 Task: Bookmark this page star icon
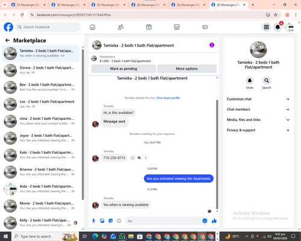(x=276, y=14)
